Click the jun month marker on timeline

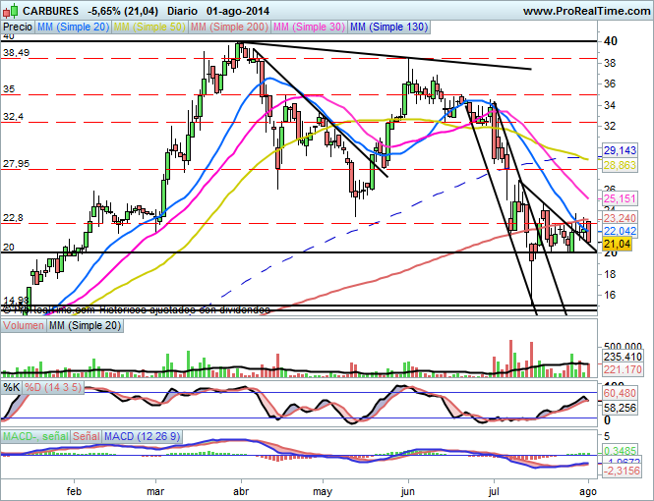409,488
